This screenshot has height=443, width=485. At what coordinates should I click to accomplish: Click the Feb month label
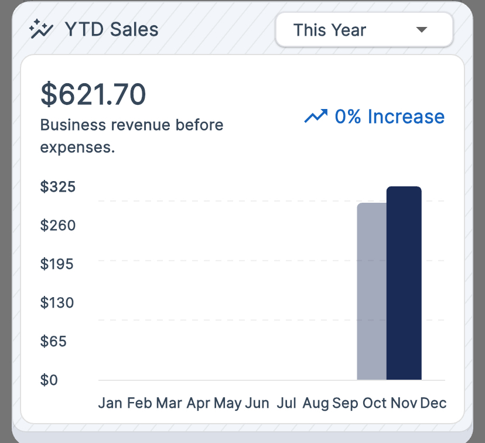coord(139,403)
